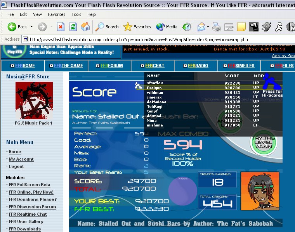The width and height of the screenshot is (295, 232).
Task: Click the Print icon
Action: (217, 27)
